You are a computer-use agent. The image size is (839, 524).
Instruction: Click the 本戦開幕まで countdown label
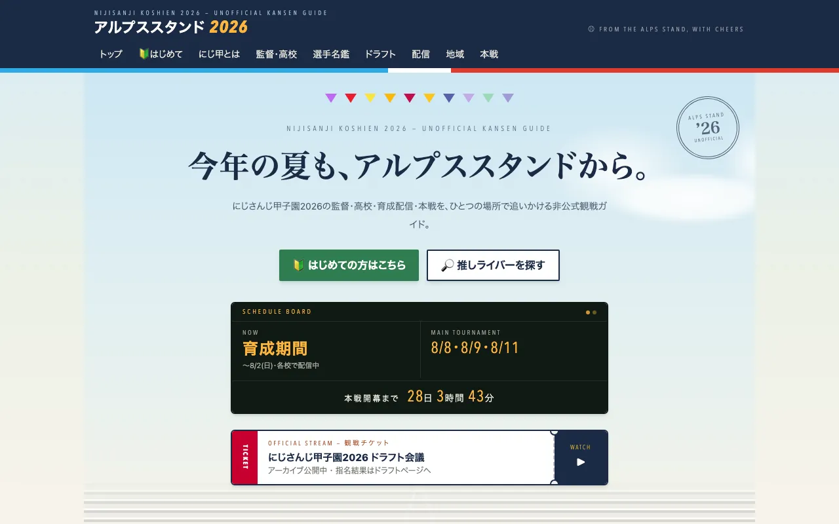(371, 398)
